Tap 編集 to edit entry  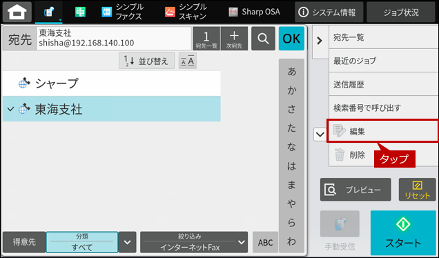(x=382, y=131)
